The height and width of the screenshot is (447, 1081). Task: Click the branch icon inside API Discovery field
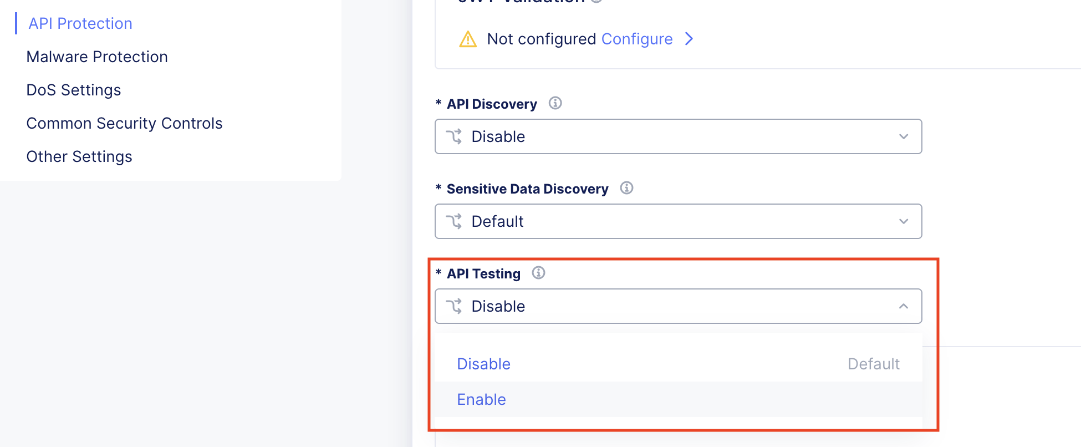point(455,136)
